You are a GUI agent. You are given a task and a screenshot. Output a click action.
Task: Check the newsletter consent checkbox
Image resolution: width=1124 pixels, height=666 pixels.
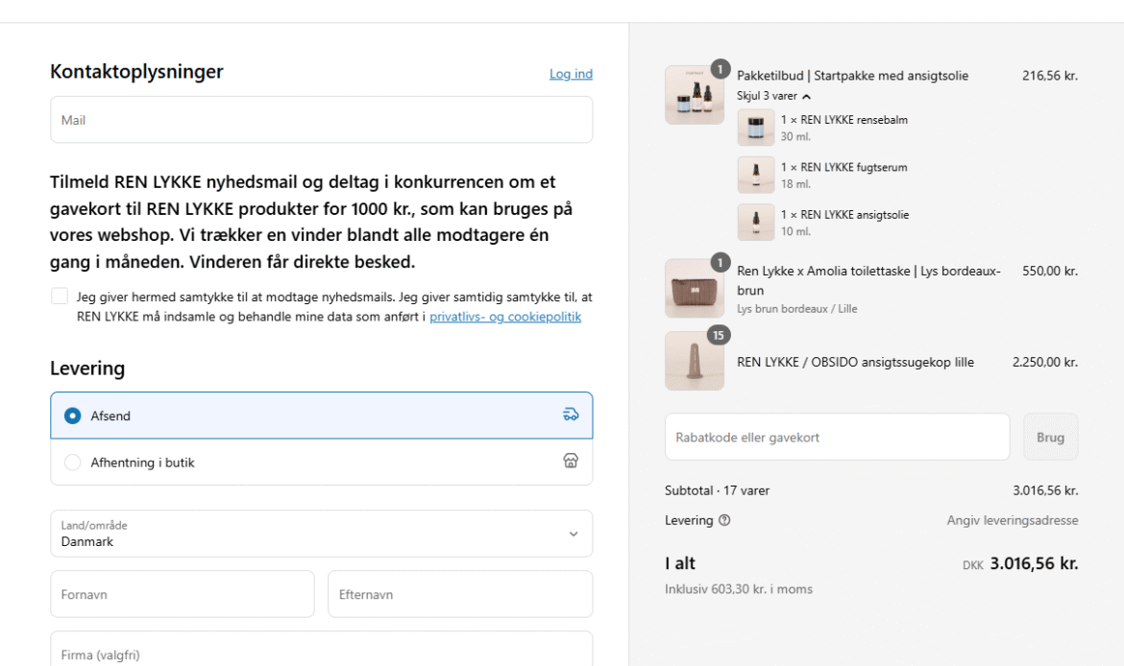(x=60, y=296)
